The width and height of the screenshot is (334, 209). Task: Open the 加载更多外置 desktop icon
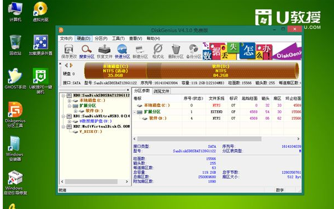click(40, 45)
